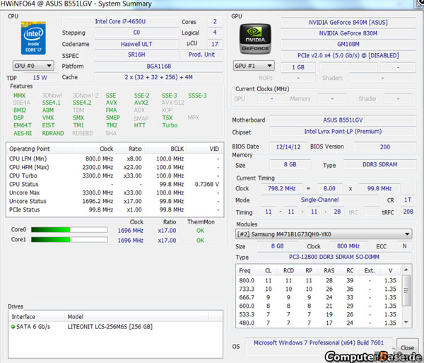Click the Core1 usage bar
The image size is (424, 363).
click(69, 240)
